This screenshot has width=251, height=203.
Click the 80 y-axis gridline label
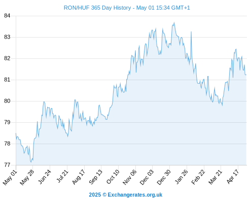click(x=7, y=101)
